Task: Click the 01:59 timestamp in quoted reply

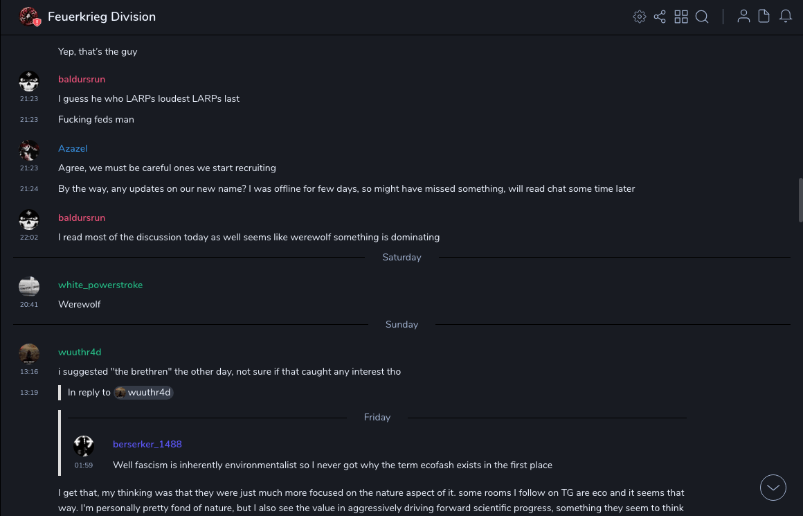Action: coord(84,465)
